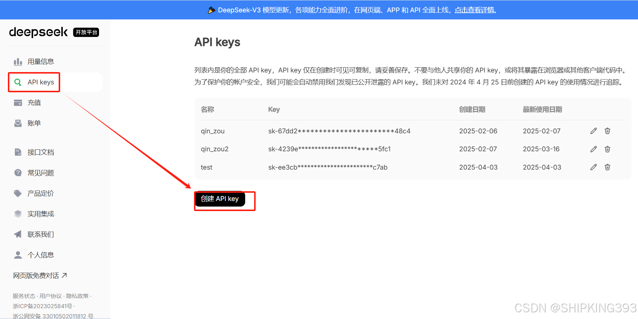This screenshot has height=319, width=638.
Task: Click the 最新使用日期 column header
Action: pyautogui.click(x=542, y=109)
